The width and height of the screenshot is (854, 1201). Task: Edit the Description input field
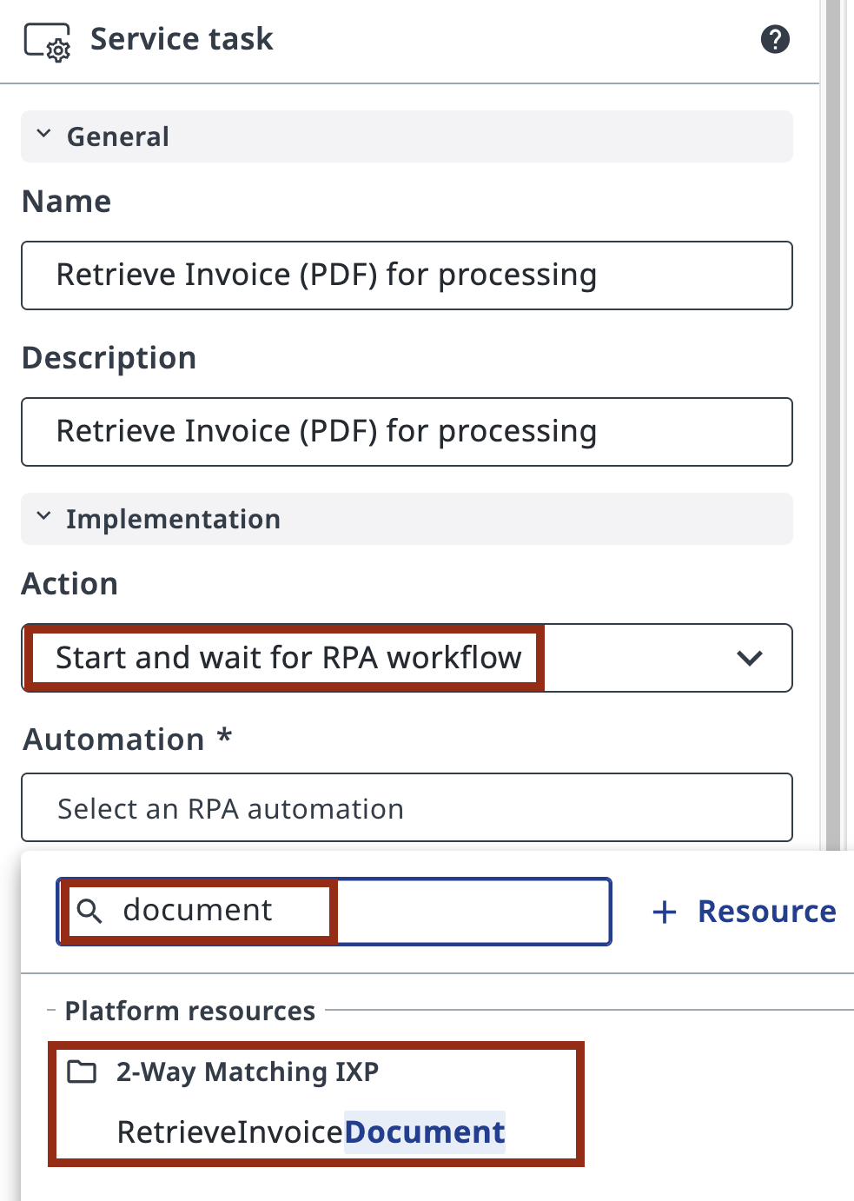(x=407, y=432)
